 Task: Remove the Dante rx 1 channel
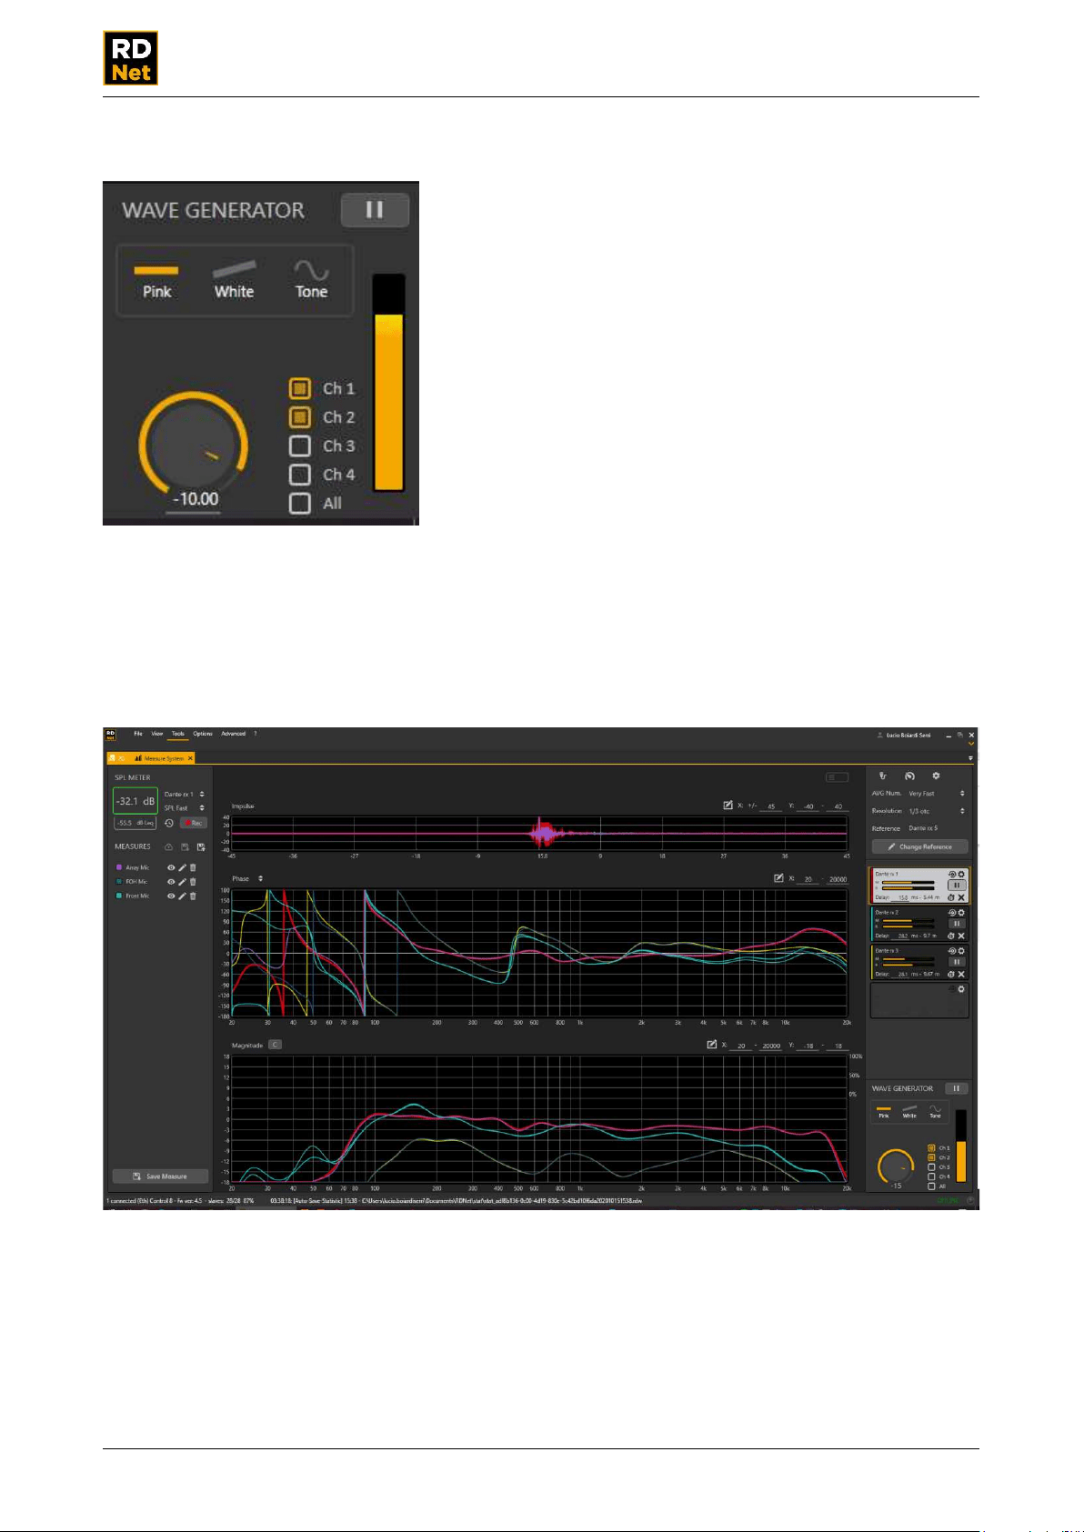(961, 897)
